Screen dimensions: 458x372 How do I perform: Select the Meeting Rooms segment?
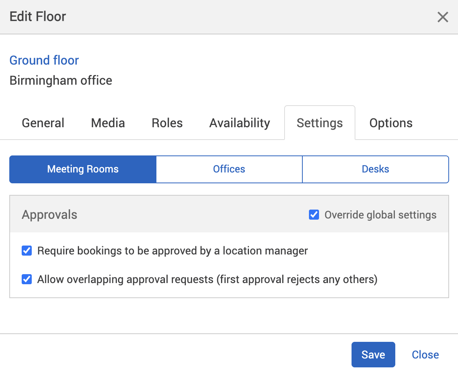point(82,169)
